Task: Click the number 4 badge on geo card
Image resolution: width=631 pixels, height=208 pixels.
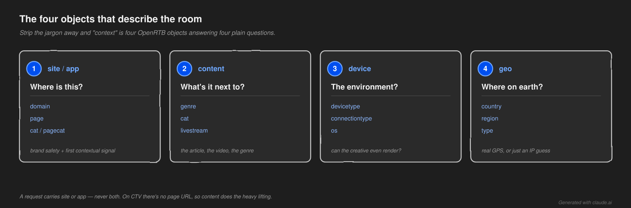Action: pyautogui.click(x=485, y=69)
